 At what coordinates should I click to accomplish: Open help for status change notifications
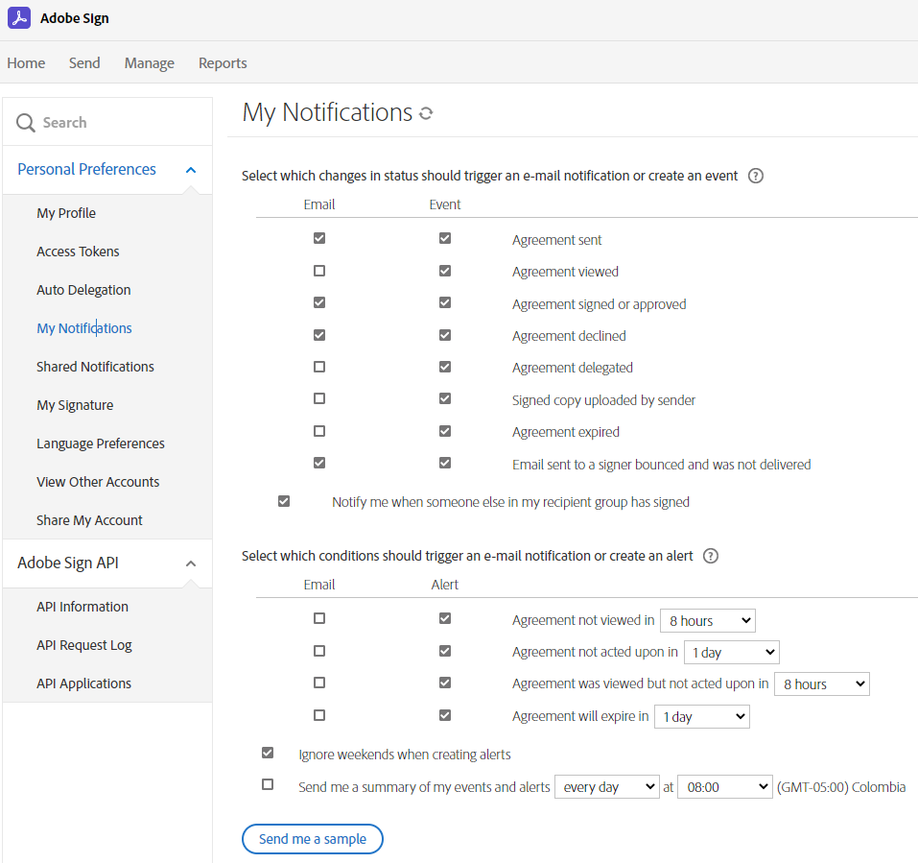755,176
